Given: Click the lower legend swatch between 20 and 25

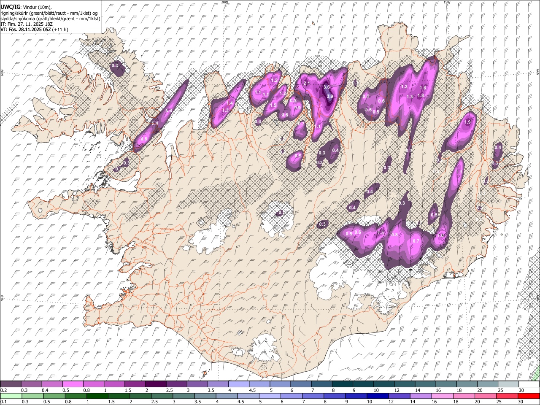Looking at the screenshot, I should (x=486, y=396).
